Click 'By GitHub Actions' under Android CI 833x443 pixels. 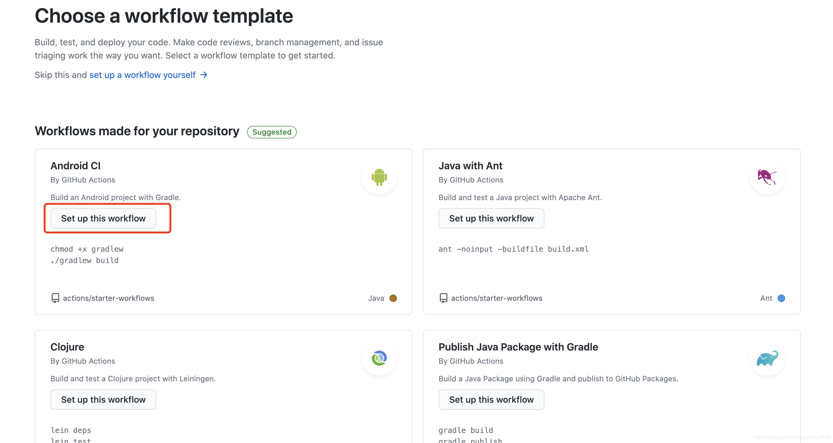click(x=83, y=180)
